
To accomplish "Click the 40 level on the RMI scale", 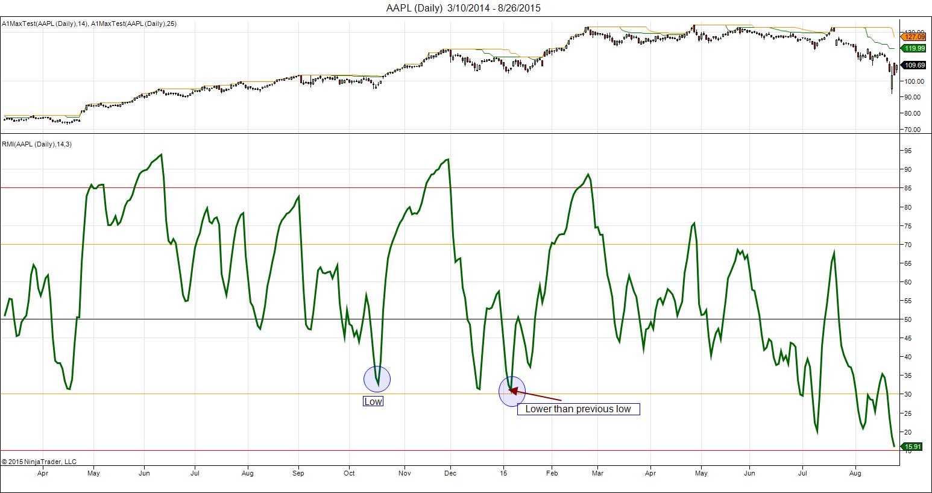I will [x=907, y=357].
